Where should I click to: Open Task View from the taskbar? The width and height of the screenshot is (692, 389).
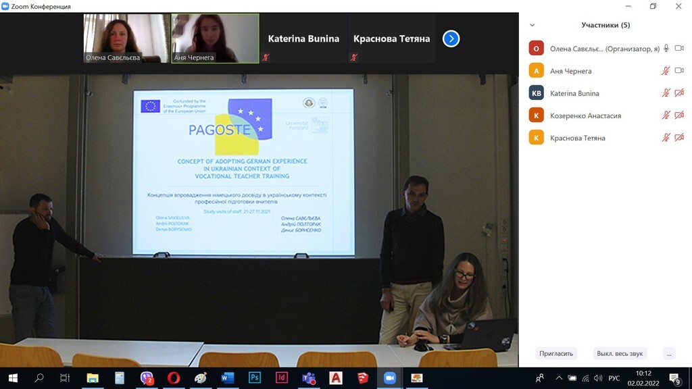[65, 378]
